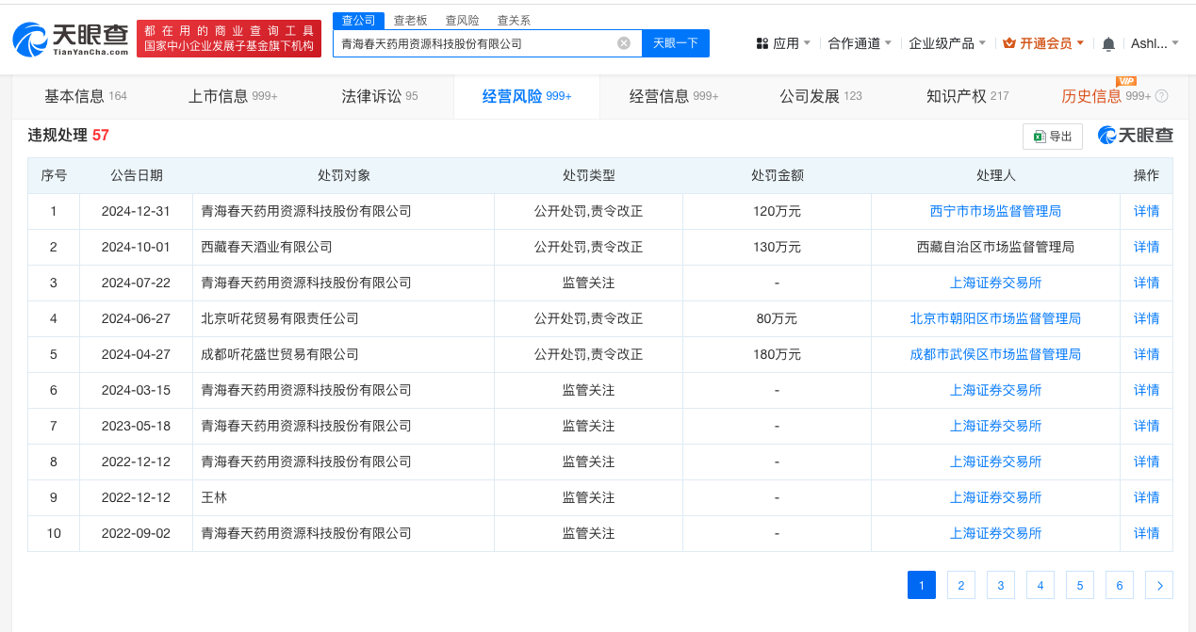Open the Ashl... user account dropdown
The image size is (1196, 632).
[1155, 43]
